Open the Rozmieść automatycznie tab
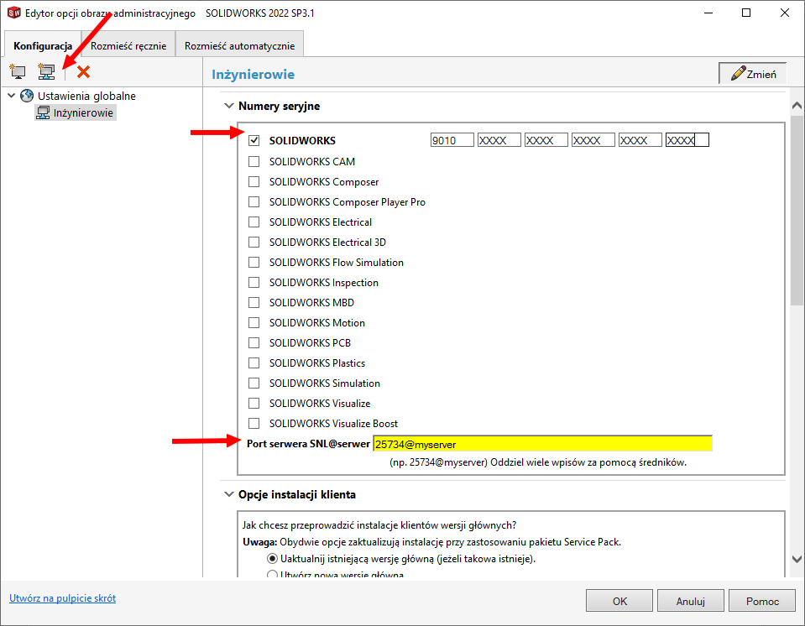 [239, 46]
